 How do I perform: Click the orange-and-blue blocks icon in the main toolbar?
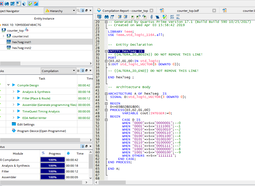pyautogui.click(x=36, y=4)
